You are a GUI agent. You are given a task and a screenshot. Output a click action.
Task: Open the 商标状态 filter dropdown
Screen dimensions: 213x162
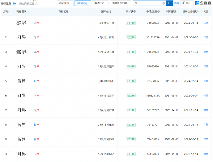pyautogui.click(x=65, y=3)
